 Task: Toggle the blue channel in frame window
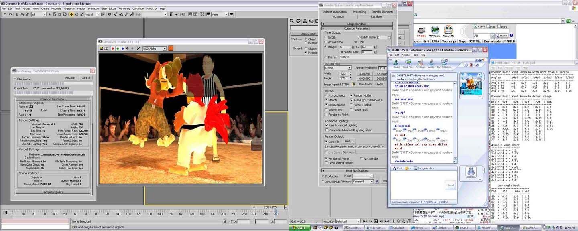pyautogui.click(x=123, y=49)
